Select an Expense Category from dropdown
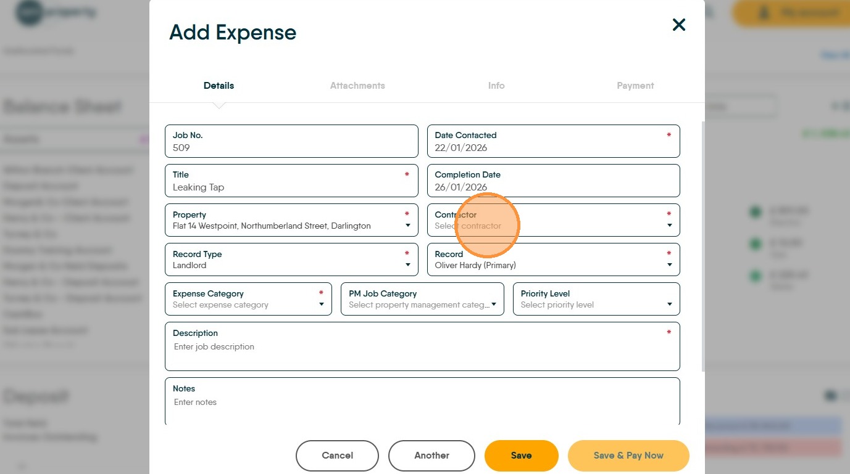Screen dimensions: 850x474 click(x=247, y=304)
